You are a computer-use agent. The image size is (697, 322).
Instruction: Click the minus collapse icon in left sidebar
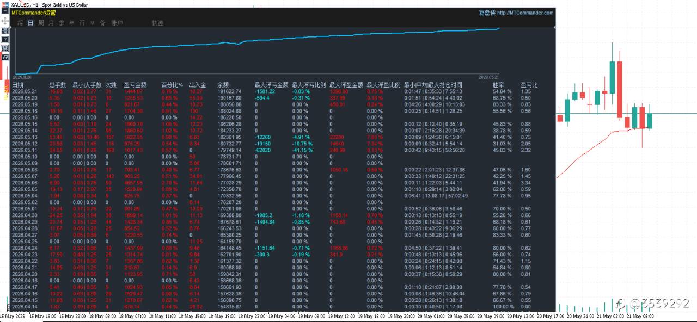[x=5, y=12]
